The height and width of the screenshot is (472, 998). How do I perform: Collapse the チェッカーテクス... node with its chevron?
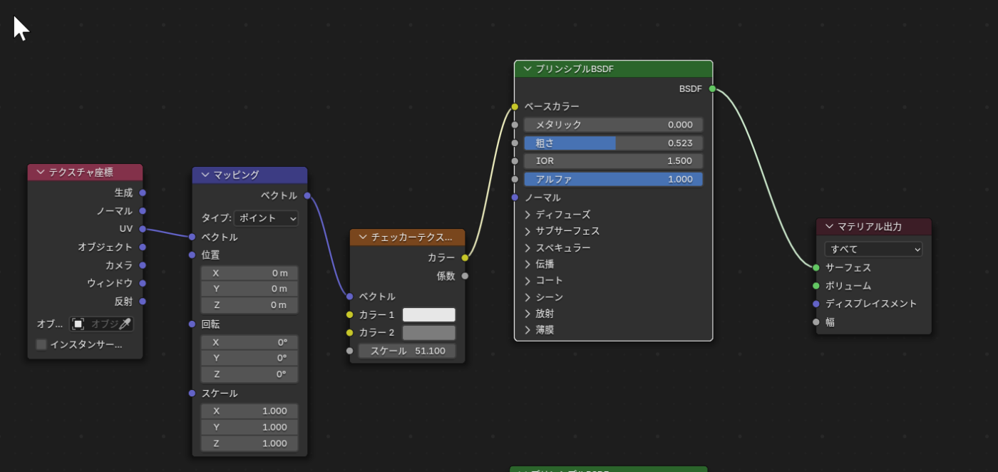coord(363,237)
